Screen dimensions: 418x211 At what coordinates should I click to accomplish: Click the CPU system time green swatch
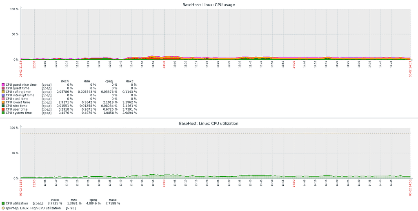3,113
